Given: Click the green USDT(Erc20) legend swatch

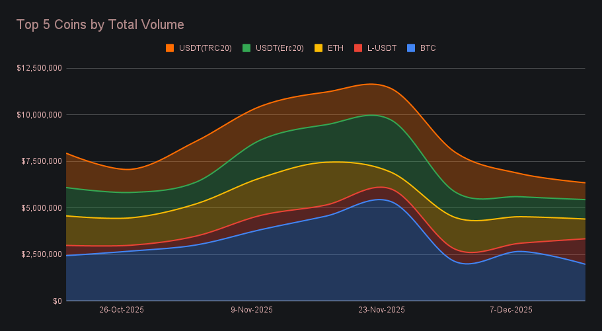Looking at the screenshot, I should (x=246, y=48).
